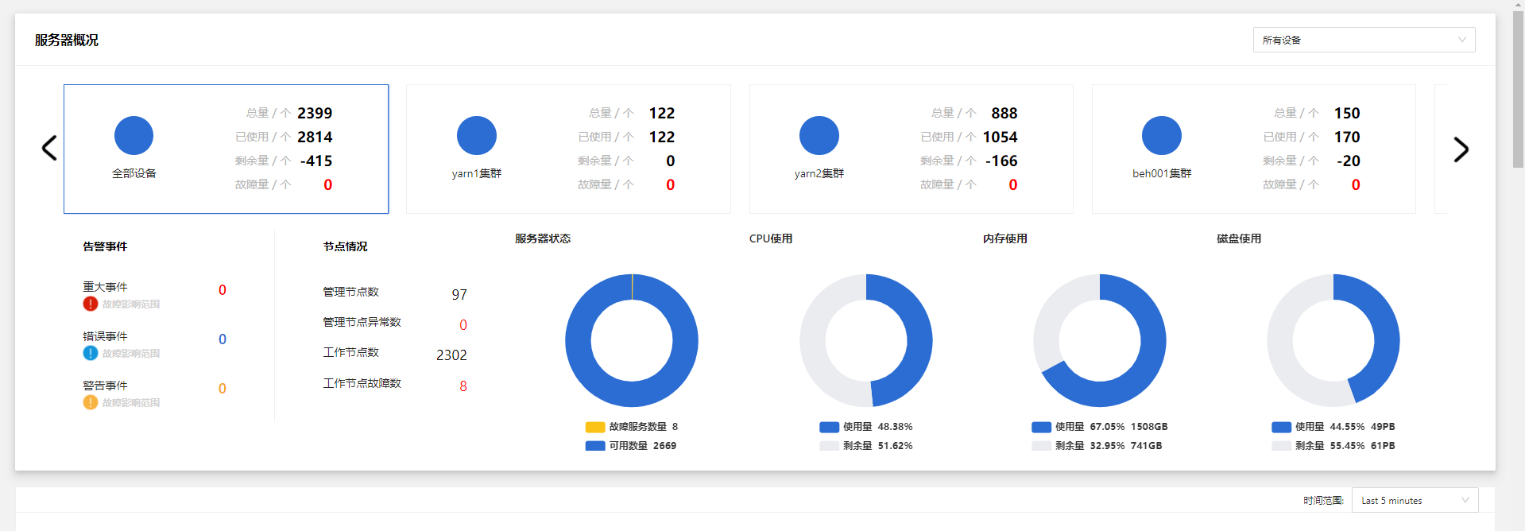Viewport: 1525px width, 531px height.
Task: Click remaining value -166 in yarn2集群
Action: [x=1001, y=161]
